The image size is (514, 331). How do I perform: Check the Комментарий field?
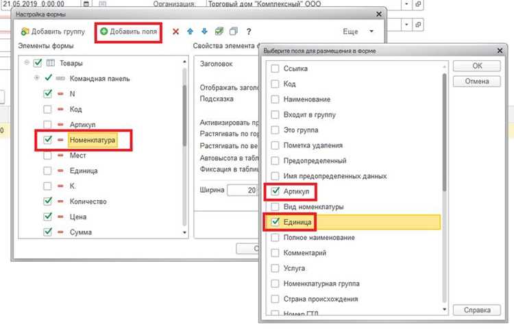[275, 253]
